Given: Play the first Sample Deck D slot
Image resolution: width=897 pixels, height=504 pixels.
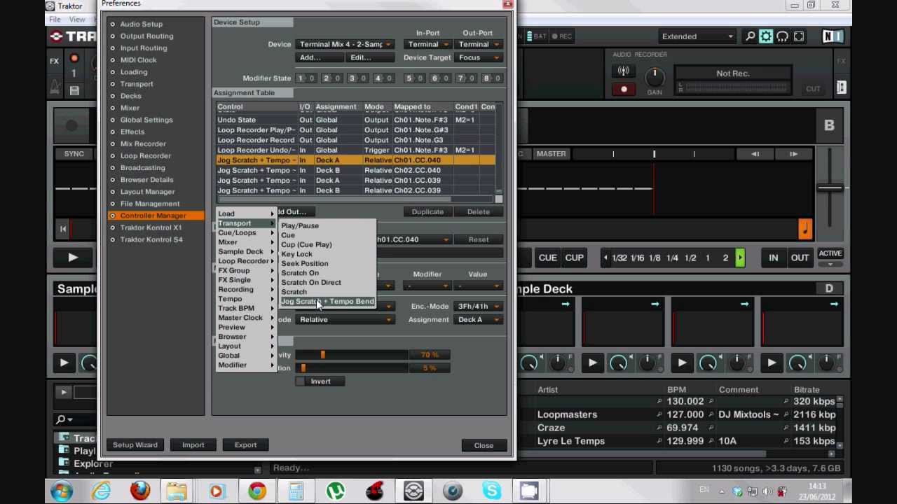Looking at the screenshot, I should (x=592, y=363).
